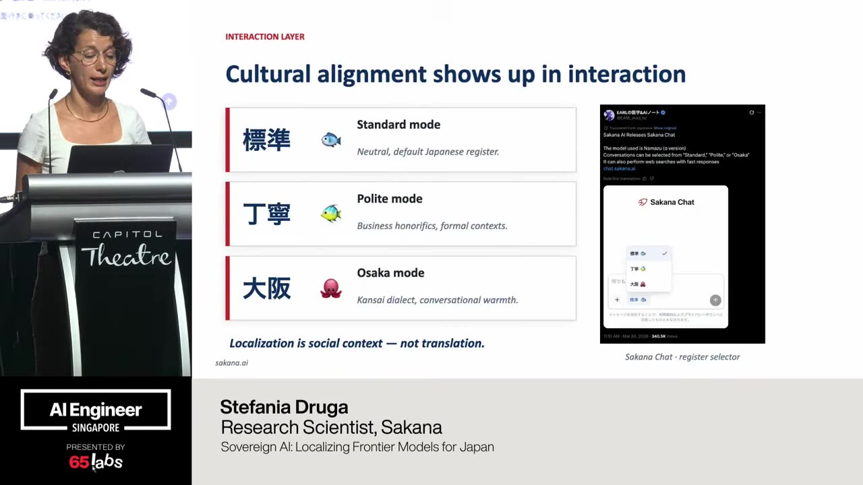The height and width of the screenshot is (485, 863).
Task: Click the plus attach icon in Sakana Chat
Action: 617,300
